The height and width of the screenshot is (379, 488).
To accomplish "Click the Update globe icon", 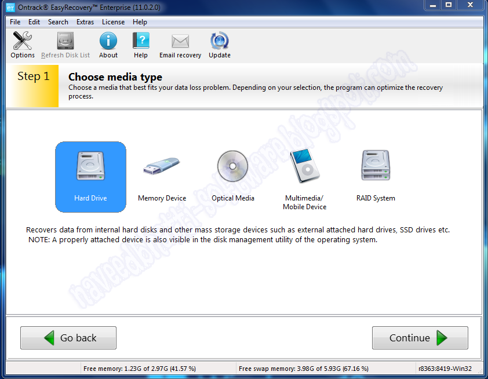I will [x=220, y=41].
